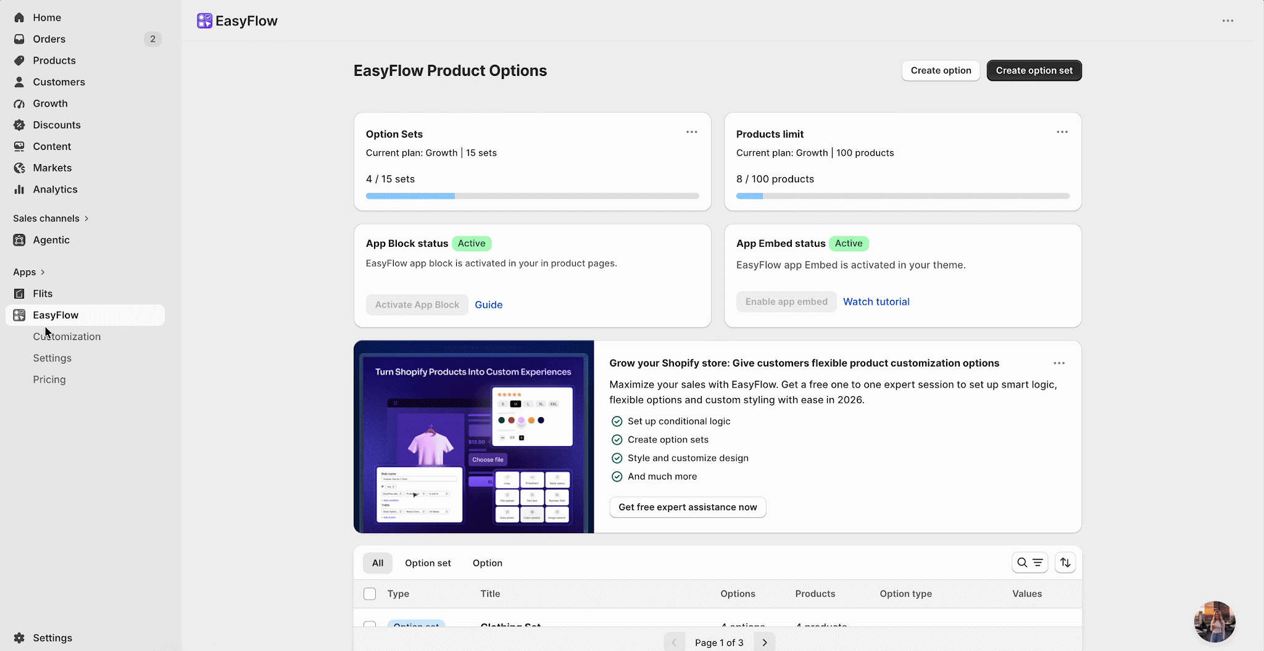Click the '8 / 100 products' text
The width and height of the screenshot is (1264, 651).
click(775, 179)
